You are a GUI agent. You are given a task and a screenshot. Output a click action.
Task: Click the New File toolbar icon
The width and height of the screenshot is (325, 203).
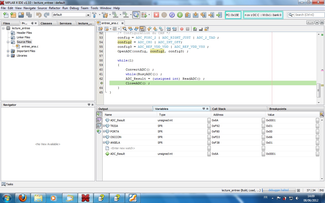pos(5,15)
